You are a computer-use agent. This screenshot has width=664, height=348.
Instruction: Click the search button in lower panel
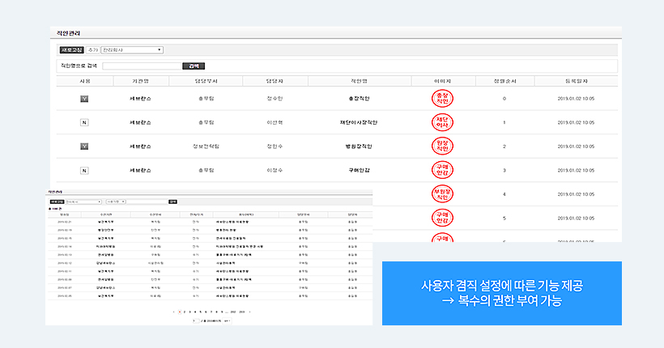[x=172, y=202]
